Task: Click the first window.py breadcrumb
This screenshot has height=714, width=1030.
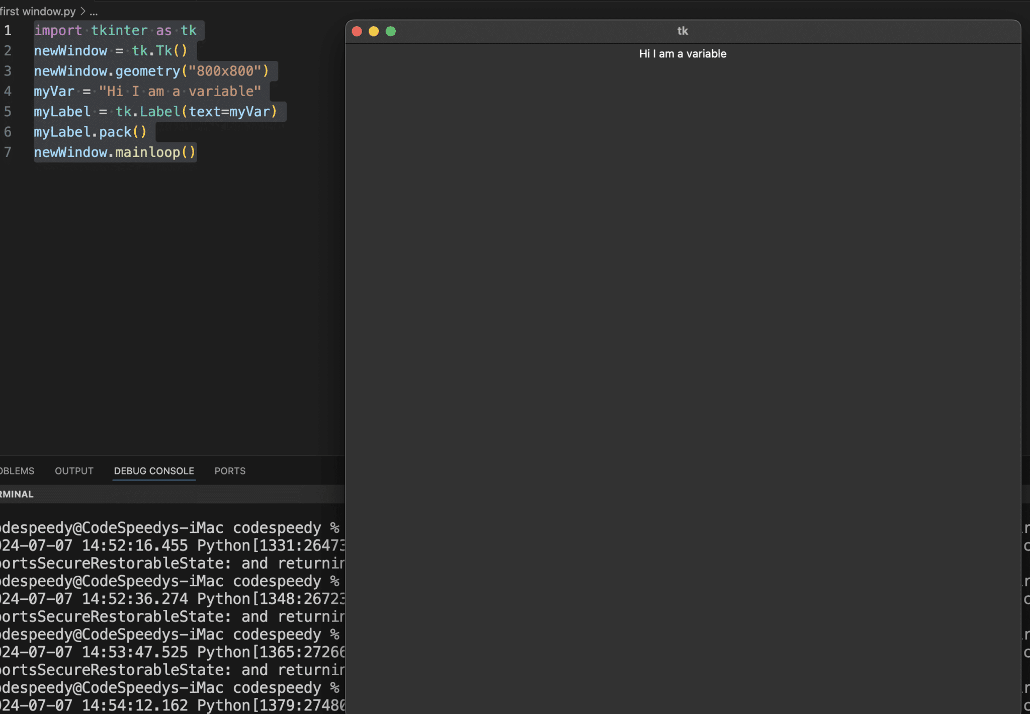Action: coord(37,12)
